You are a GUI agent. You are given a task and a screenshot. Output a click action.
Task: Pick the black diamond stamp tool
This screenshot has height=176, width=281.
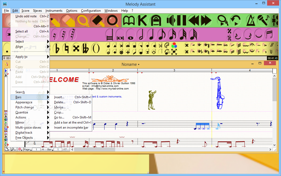pos(98,21)
